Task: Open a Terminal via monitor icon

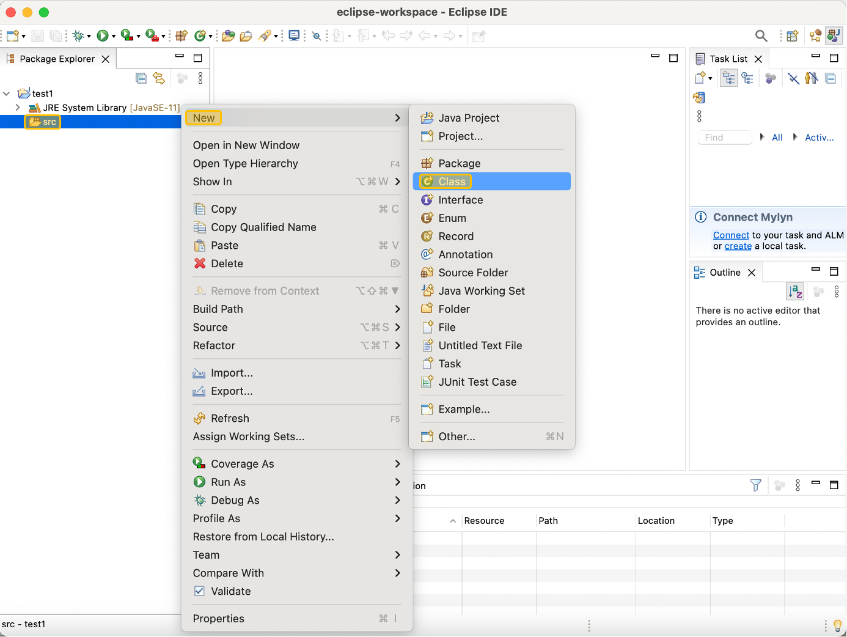Action: click(294, 35)
